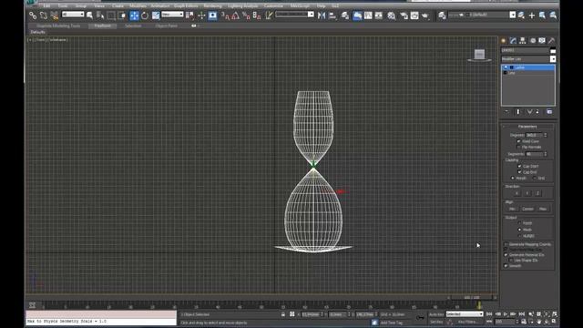Open the Edit menu

point(46,6)
